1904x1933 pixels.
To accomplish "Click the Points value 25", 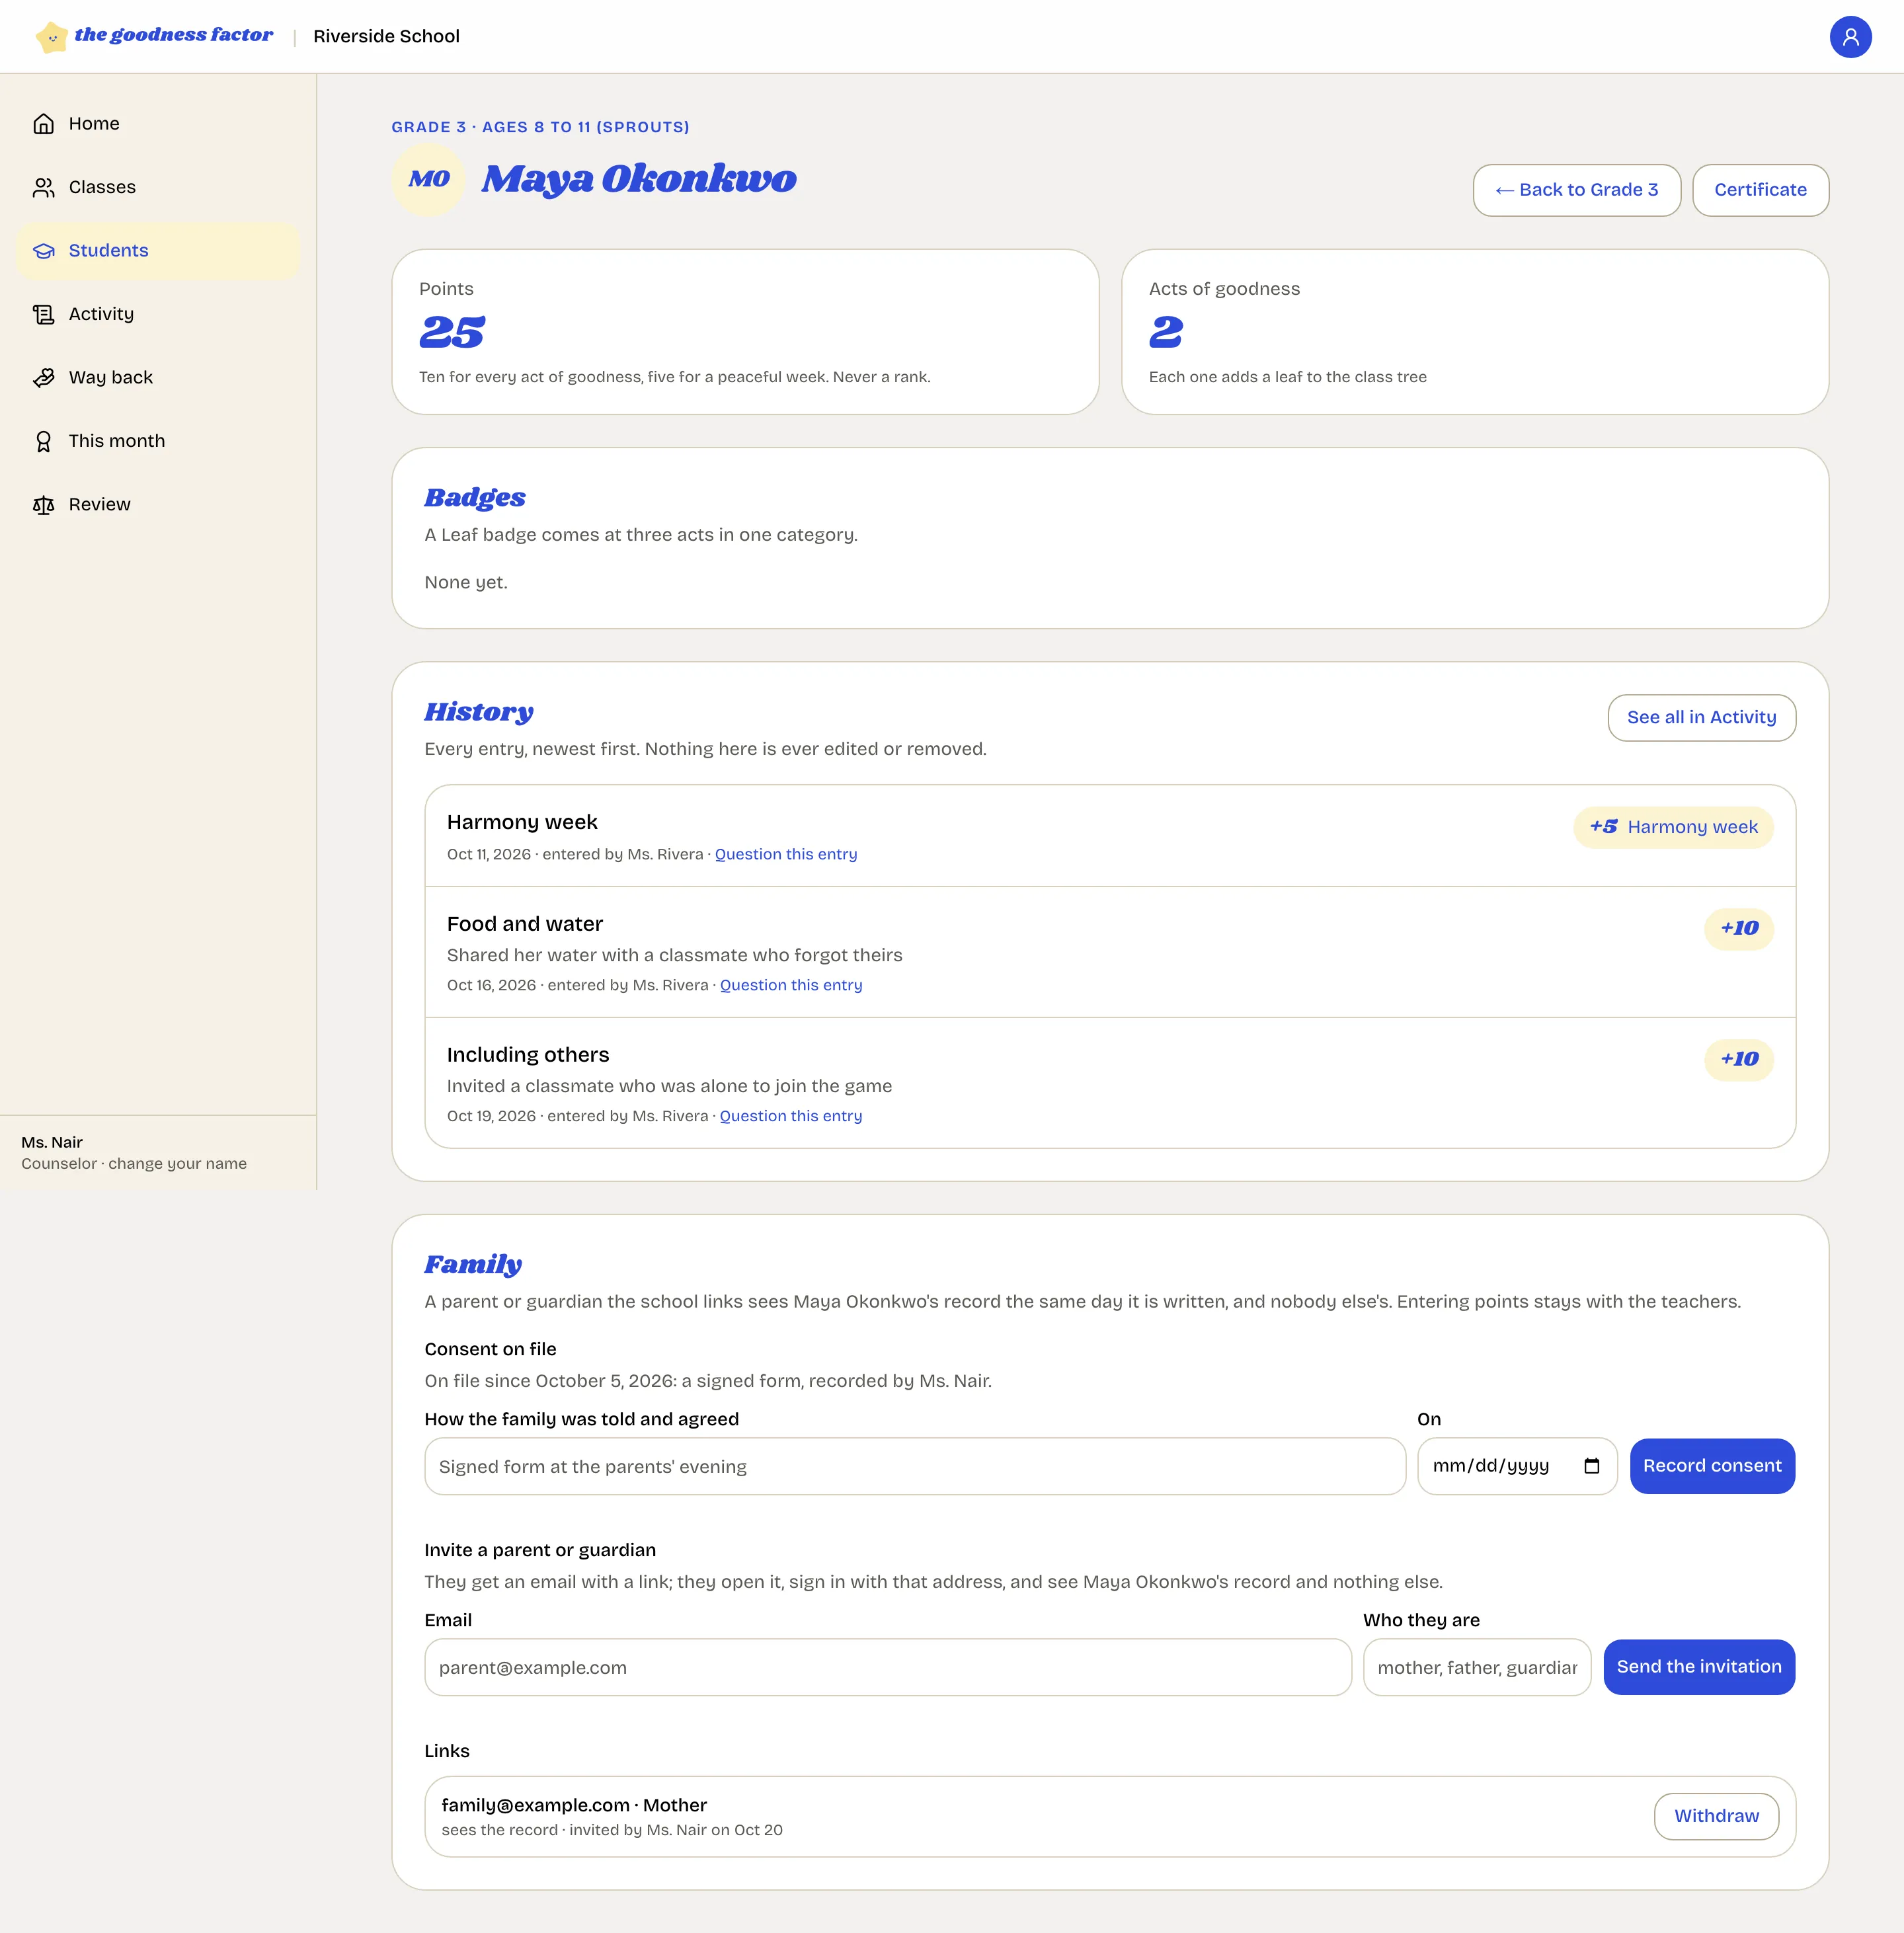I will [452, 333].
